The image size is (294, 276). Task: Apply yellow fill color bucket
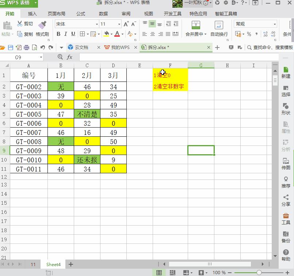tap(106, 34)
